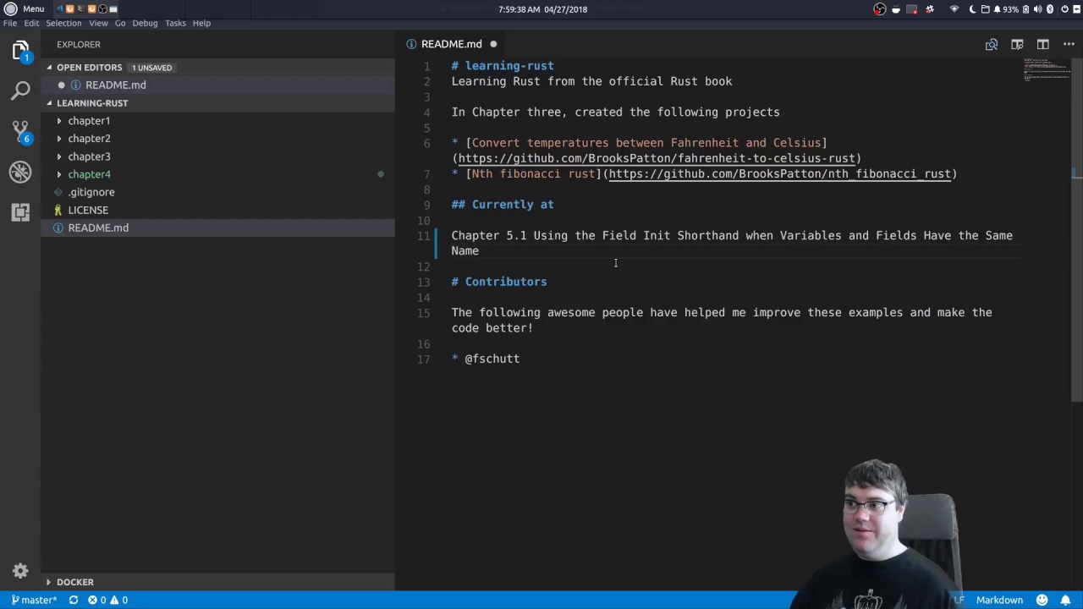The height and width of the screenshot is (609, 1083).
Task: Synchronize changes in status bar
Action: pos(74,600)
